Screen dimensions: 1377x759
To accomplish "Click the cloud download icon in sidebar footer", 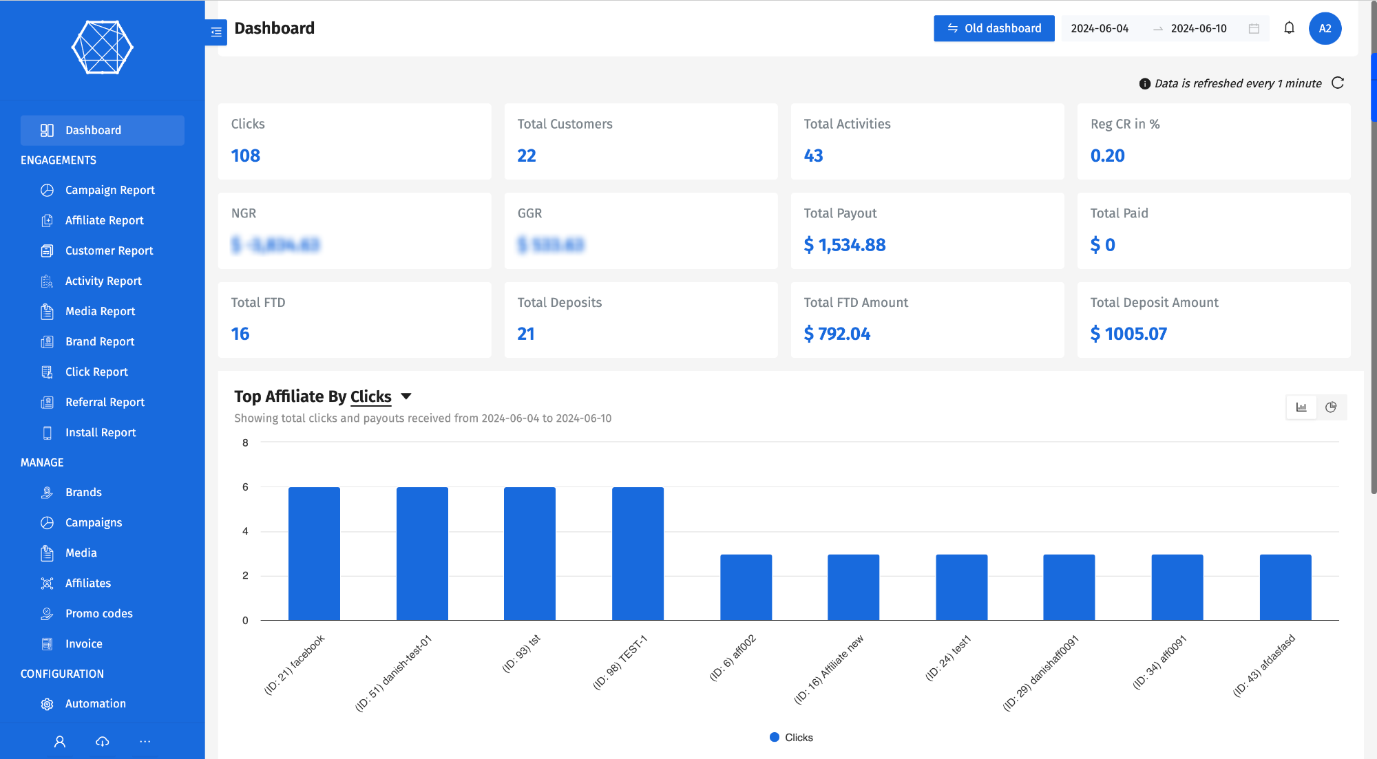I will coord(103,741).
